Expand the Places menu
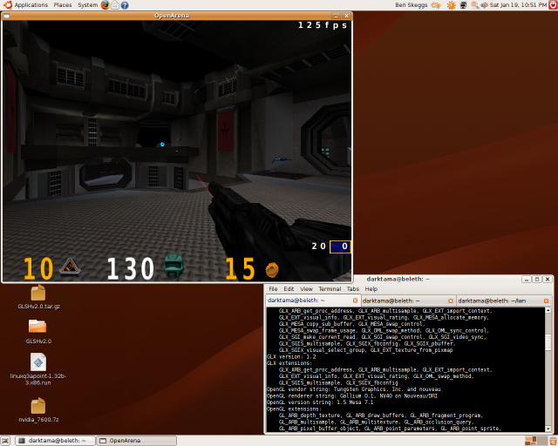This screenshot has height=446, width=558. [x=63, y=5]
